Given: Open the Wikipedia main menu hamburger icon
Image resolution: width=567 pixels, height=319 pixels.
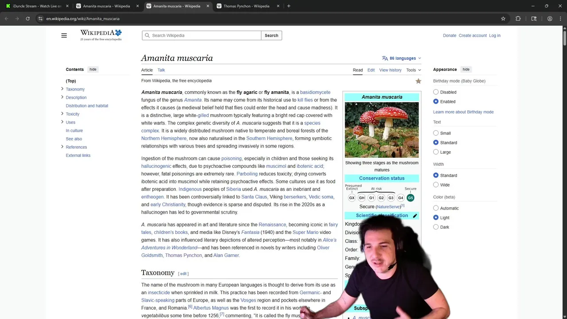Looking at the screenshot, I should click(x=64, y=35).
